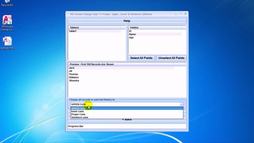Open the Recycle Bin desktop icon
Screen dimensions: 254x143
[x=7, y=3]
